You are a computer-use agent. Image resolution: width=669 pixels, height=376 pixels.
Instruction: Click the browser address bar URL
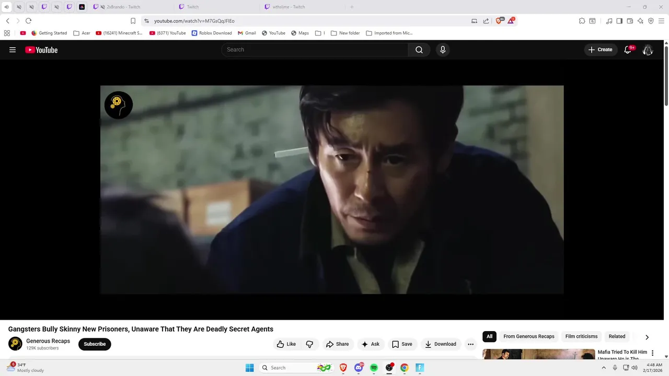coord(194,21)
